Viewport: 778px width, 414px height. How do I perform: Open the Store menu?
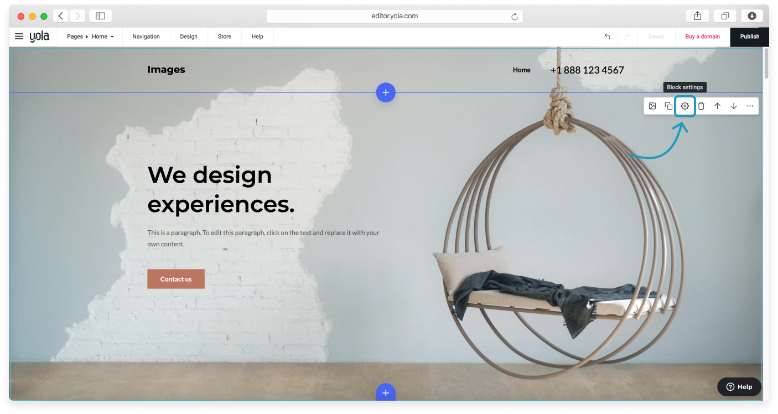(x=224, y=37)
